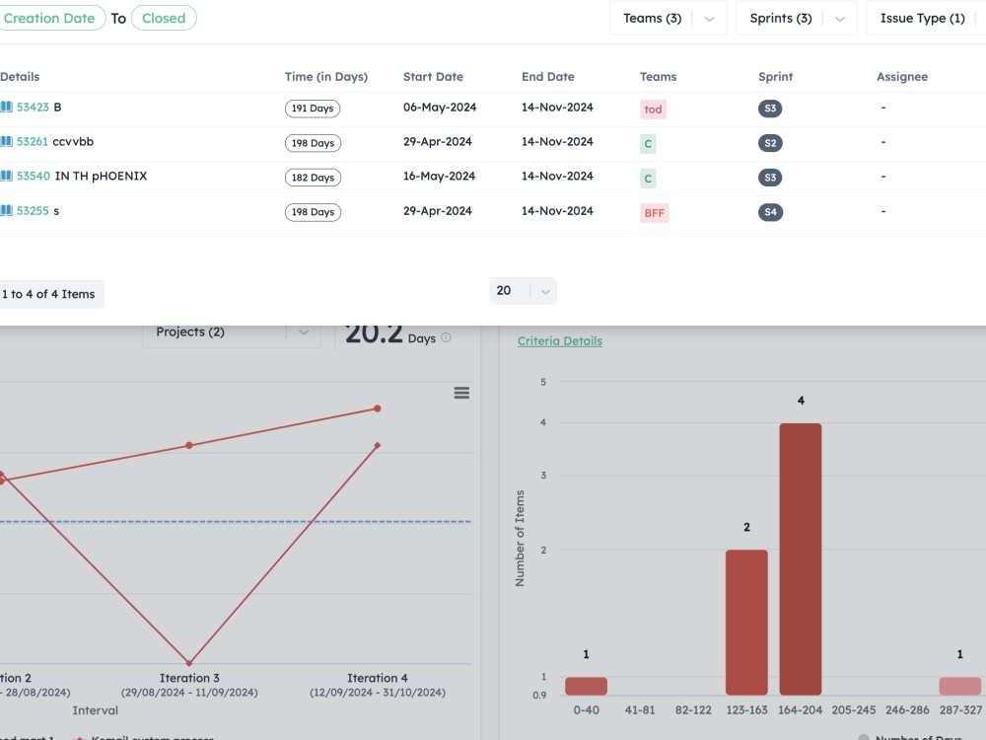Click the C team tag for 53261
Image resolution: width=986 pixels, height=740 pixels.
[648, 144]
